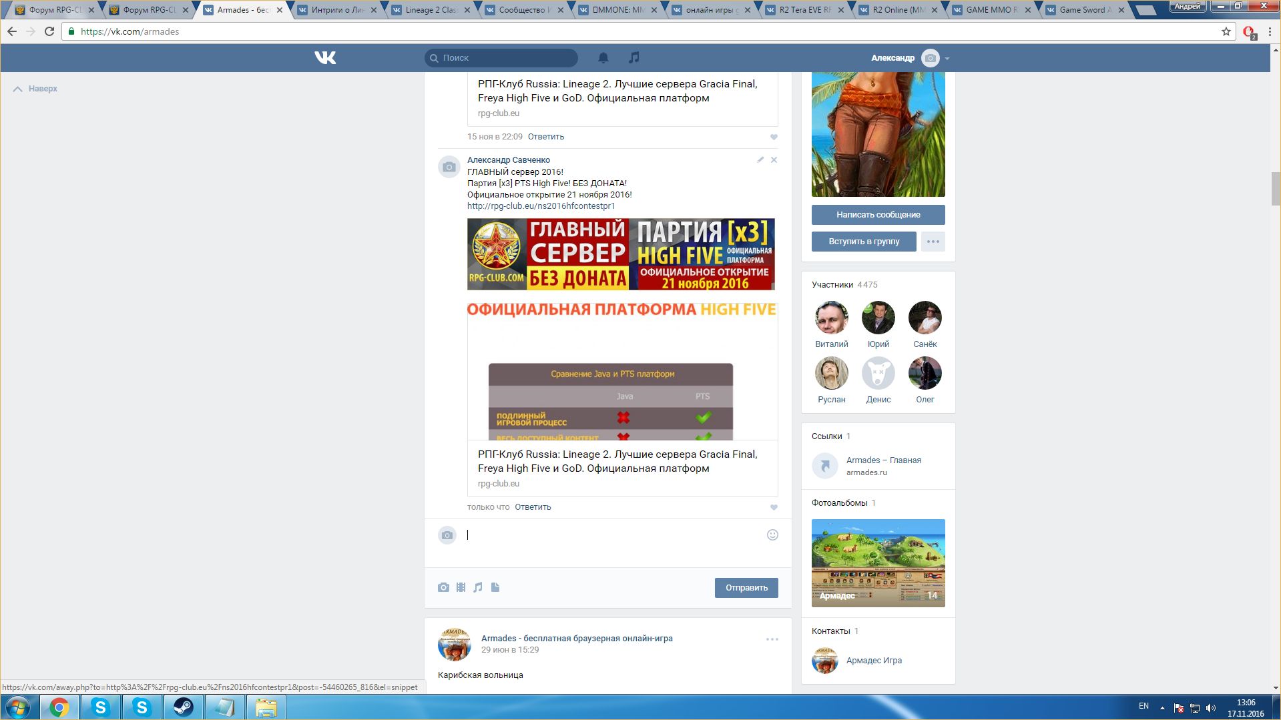This screenshot has width=1281, height=720.
Task: Click the page vertical scrollbar thumb
Action: click(x=1276, y=189)
